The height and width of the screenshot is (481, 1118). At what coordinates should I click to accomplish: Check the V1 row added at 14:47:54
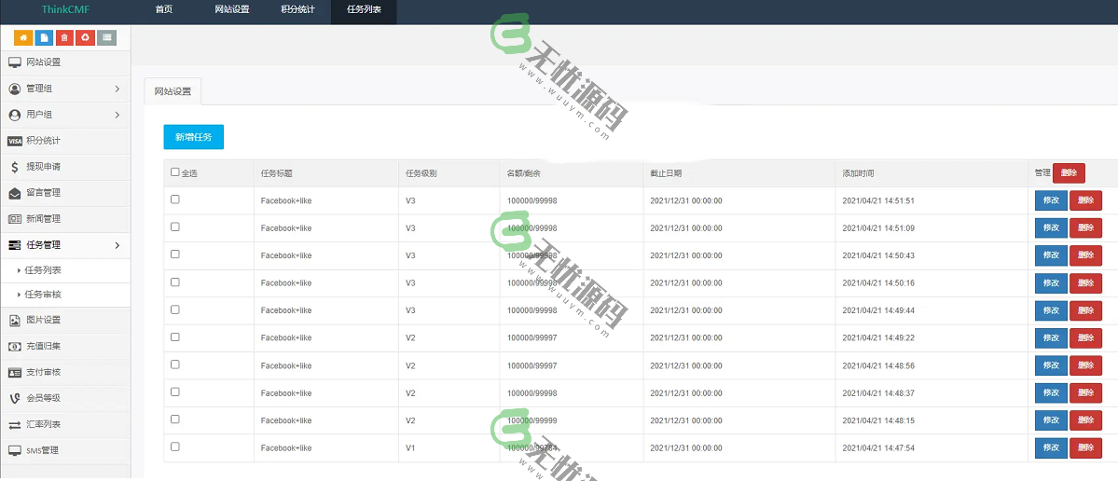pos(175,447)
